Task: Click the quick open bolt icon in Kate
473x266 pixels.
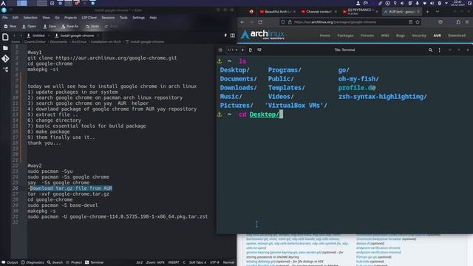Action: pyautogui.click(x=225, y=35)
